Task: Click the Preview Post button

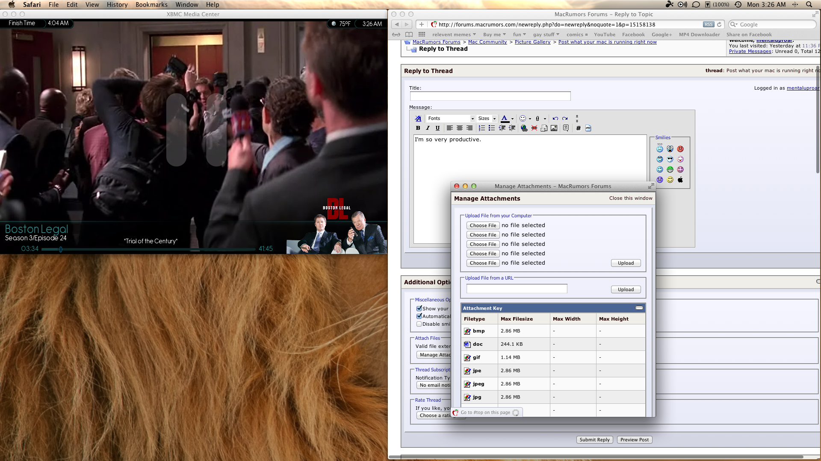Action: [x=635, y=440]
